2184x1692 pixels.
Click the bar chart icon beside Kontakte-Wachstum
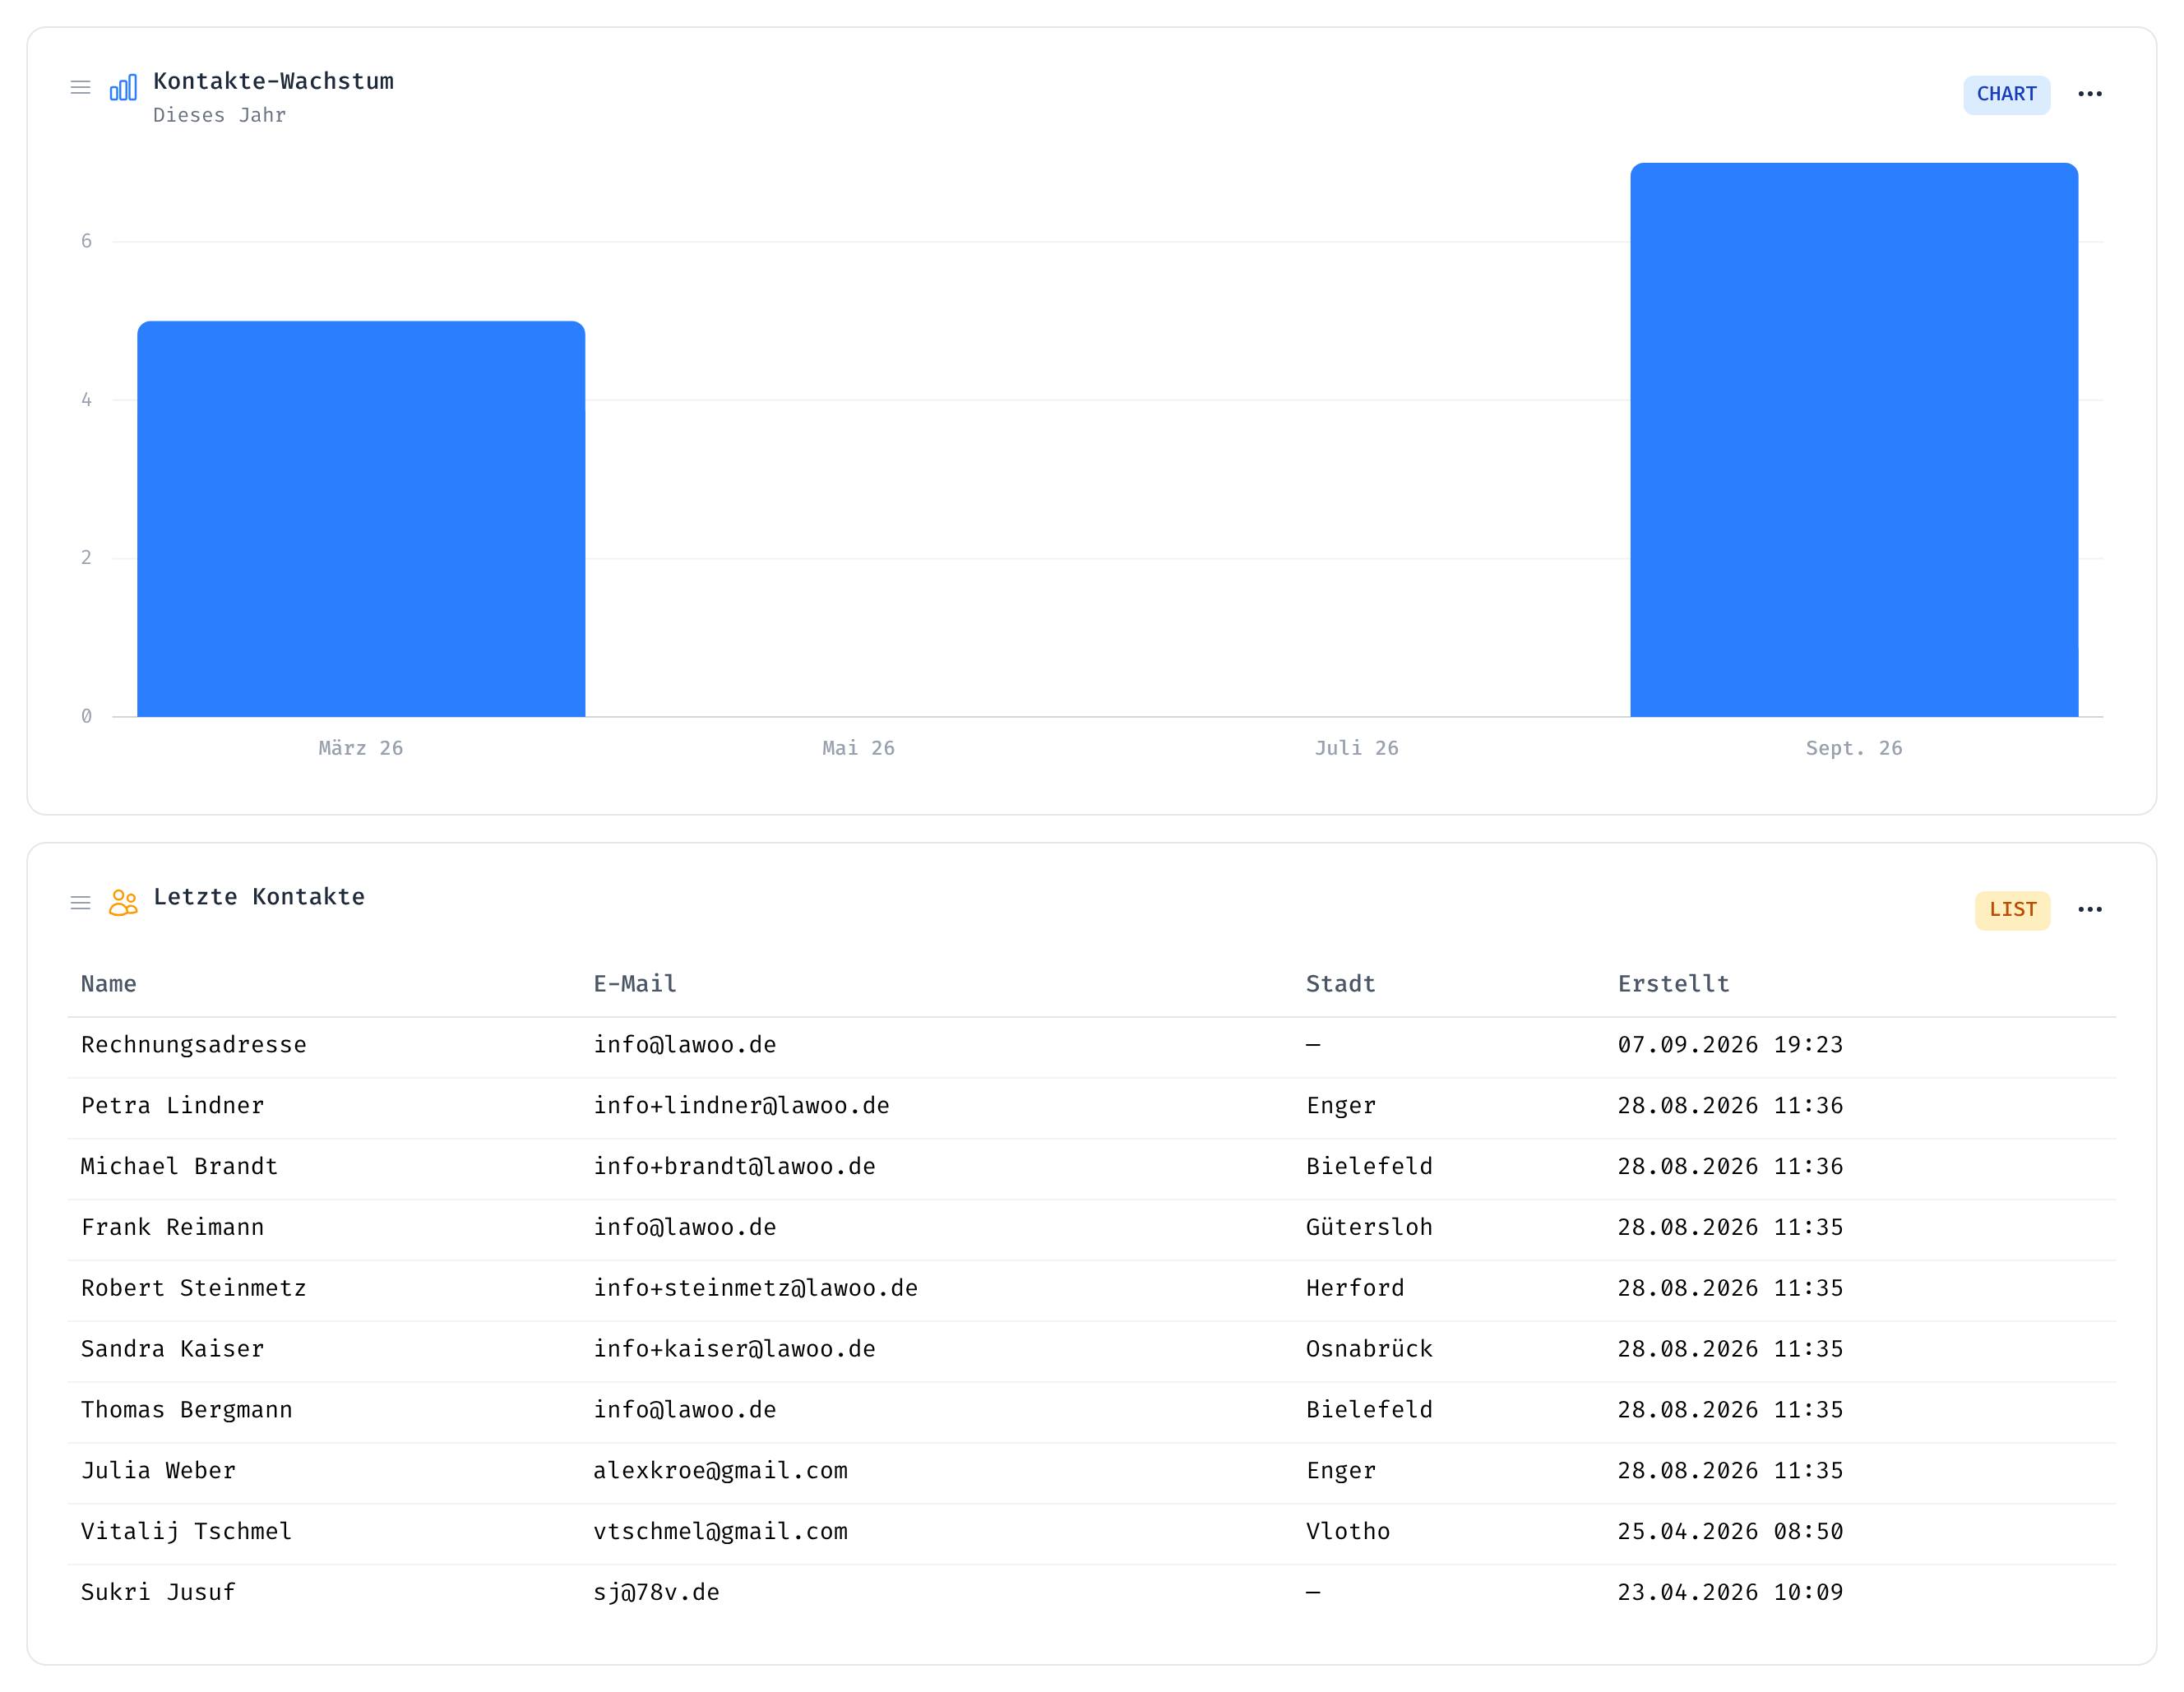tap(123, 88)
